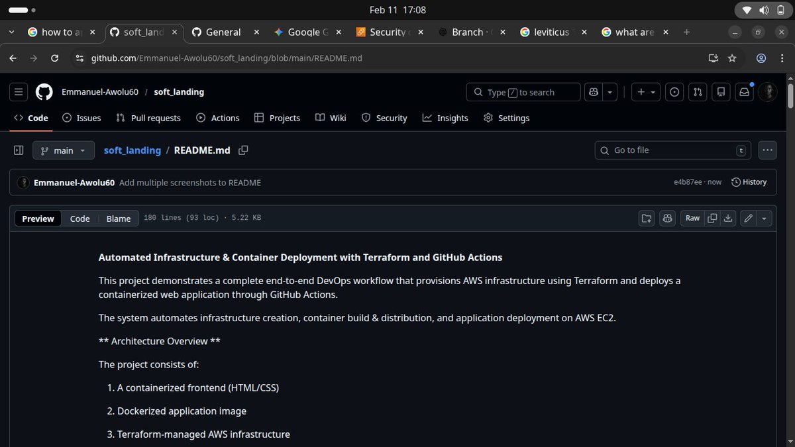795x447 pixels.
Task: Open the create new plus dropdown
Action: [645, 92]
